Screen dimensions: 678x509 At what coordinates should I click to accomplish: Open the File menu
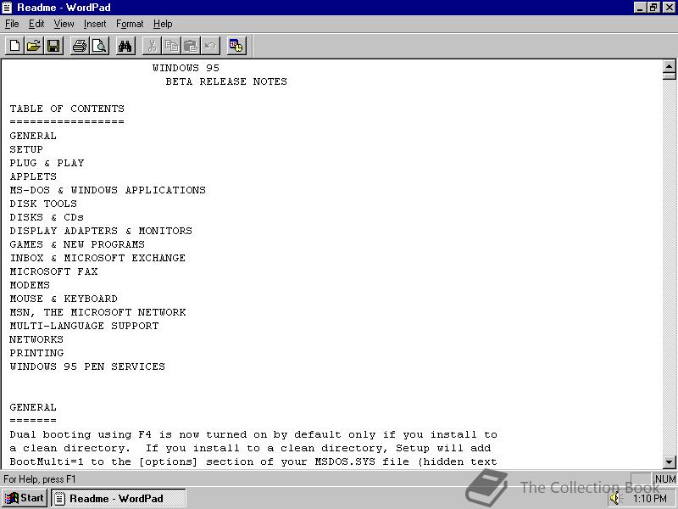tap(12, 24)
